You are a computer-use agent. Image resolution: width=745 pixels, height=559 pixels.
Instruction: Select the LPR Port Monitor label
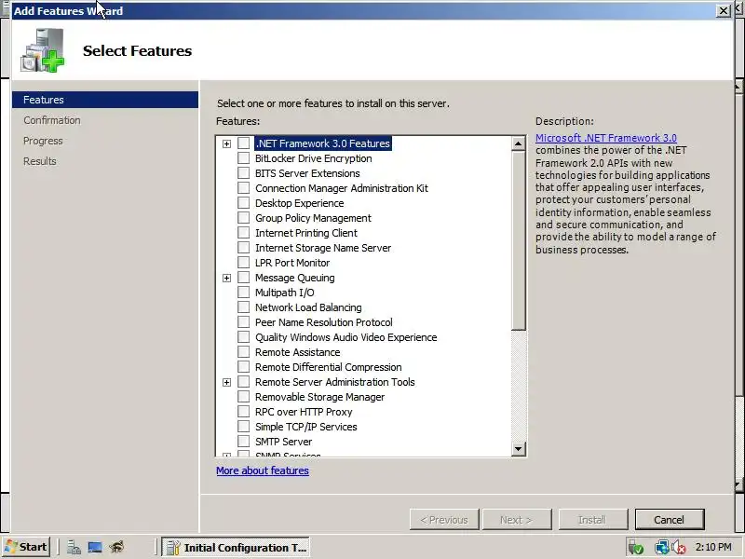tap(292, 263)
